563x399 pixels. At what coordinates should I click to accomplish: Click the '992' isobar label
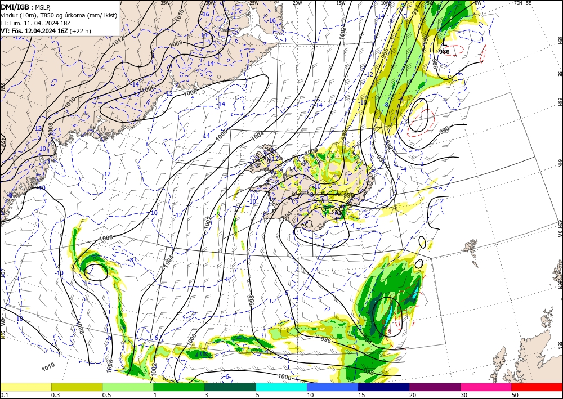click(x=389, y=145)
